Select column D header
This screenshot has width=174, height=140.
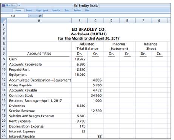click(x=111, y=21)
